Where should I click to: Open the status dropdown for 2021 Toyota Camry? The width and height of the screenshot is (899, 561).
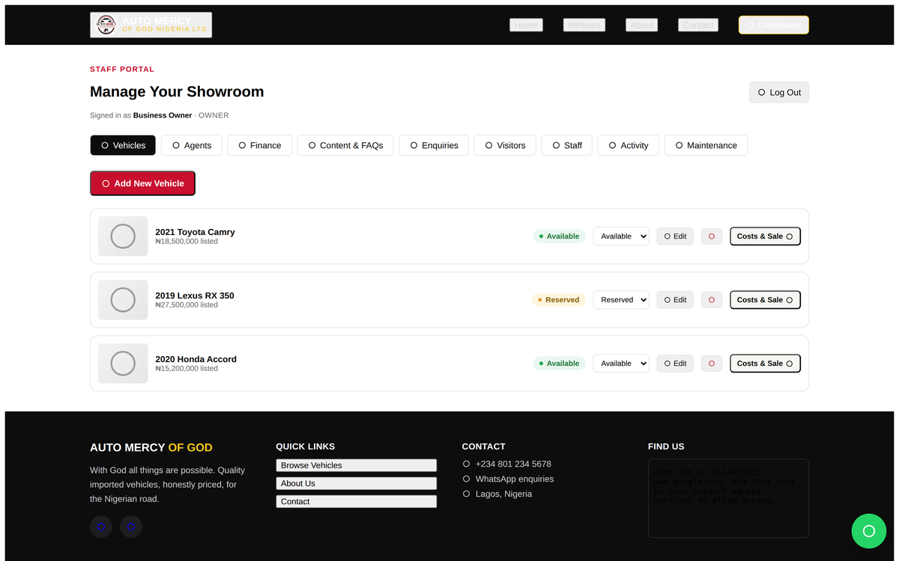[621, 236]
